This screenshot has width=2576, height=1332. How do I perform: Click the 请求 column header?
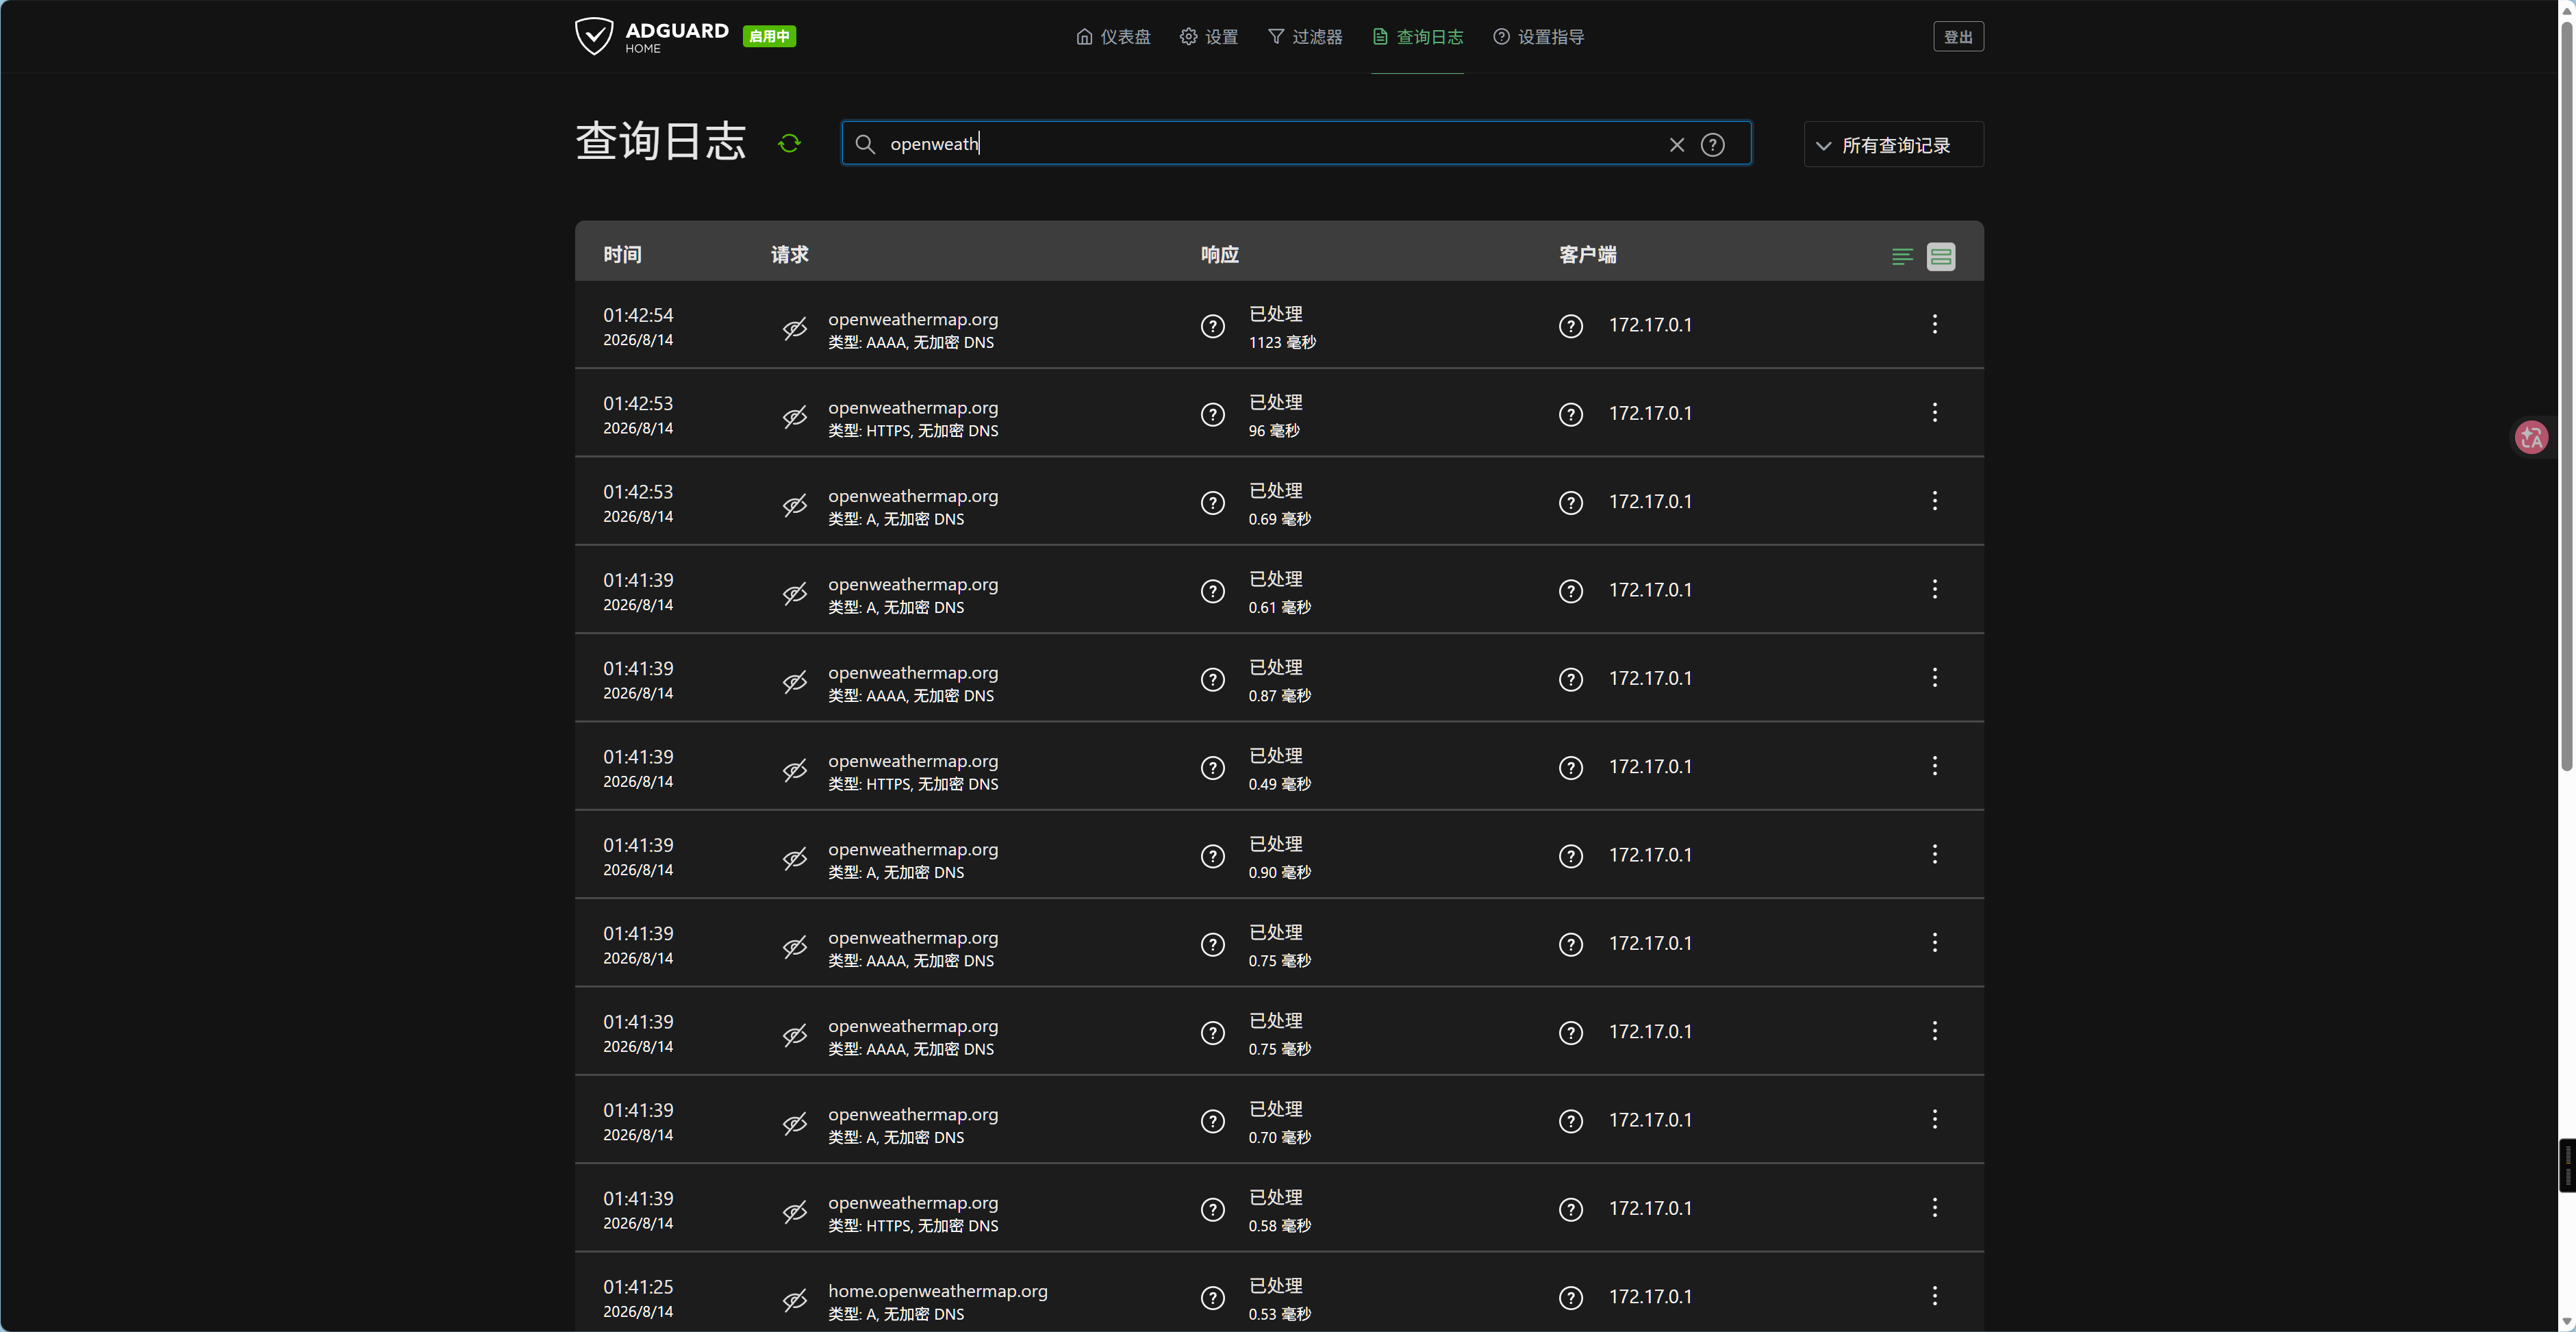pos(789,255)
